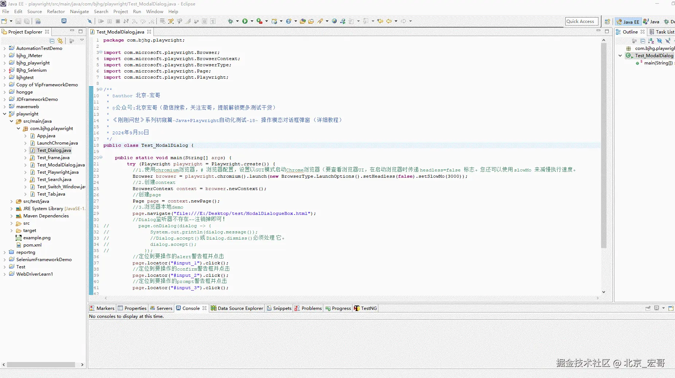This screenshot has width=675, height=378.
Task: Click the Search flashlight toolbar icon
Action: point(320,21)
